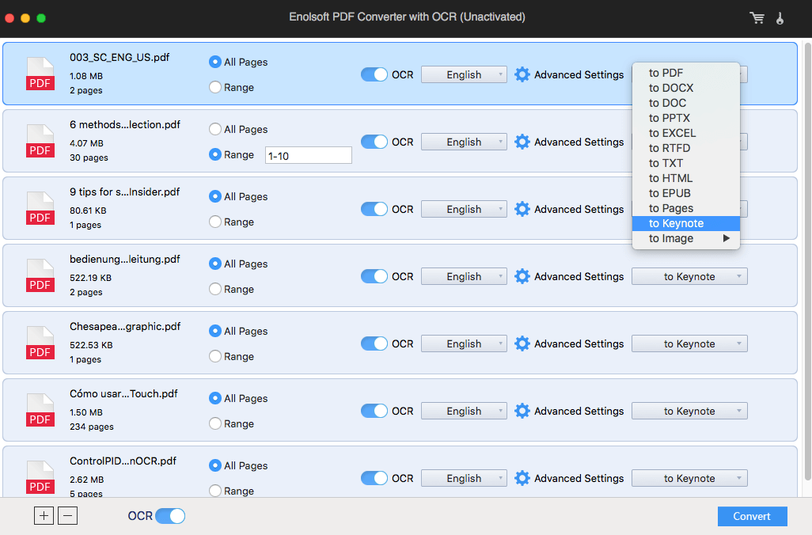This screenshot has width=812, height=535.
Task: Open English language dropdown for ControlPID...nOCR.pdf
Action: pyautogui.click(x=464, y=479)
